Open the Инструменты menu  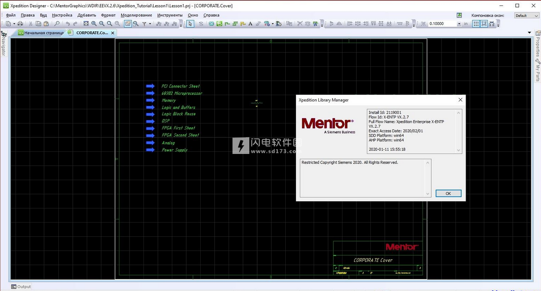pyautogui.click(x=170, y=15)
